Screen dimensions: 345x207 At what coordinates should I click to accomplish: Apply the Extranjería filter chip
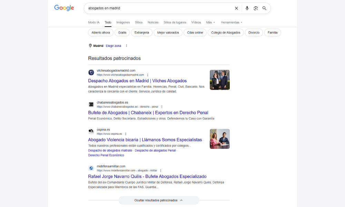point(142,32)
